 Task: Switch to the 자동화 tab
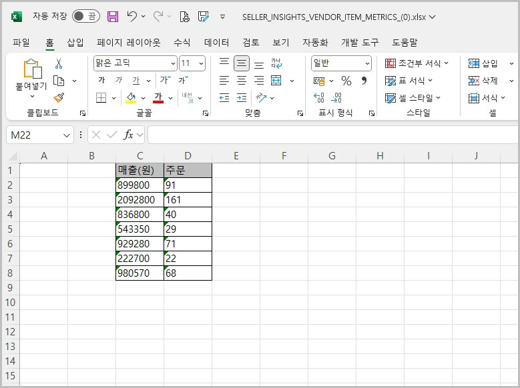315,43
